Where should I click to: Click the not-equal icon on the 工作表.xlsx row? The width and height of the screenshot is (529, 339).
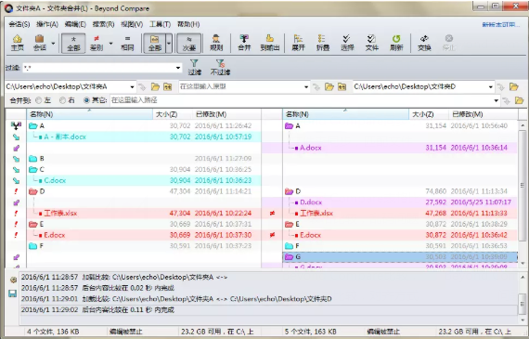point(272,213)
